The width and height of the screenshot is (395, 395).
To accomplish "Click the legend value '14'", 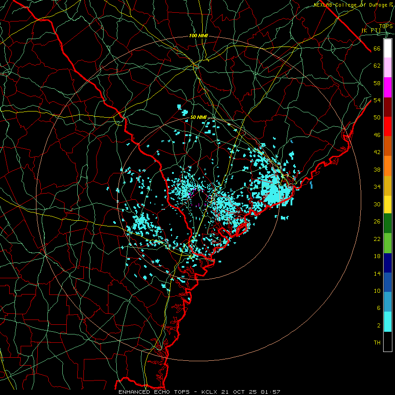I will click(x=377, y=273).
